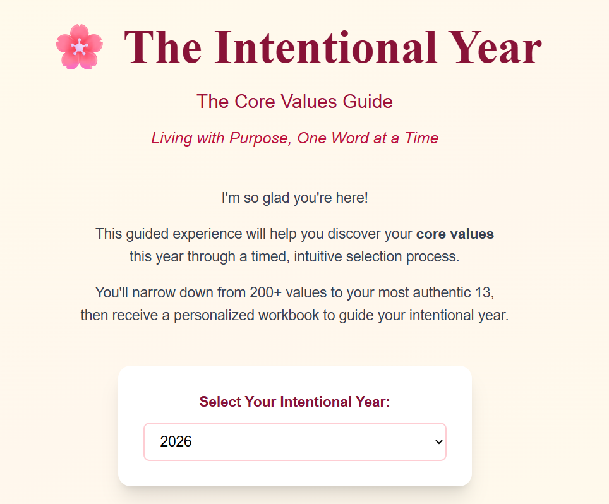Click the dropdown chevron arrow beside 2026
The width and height of the screenshot is (609, 504).
coord(439,442)
